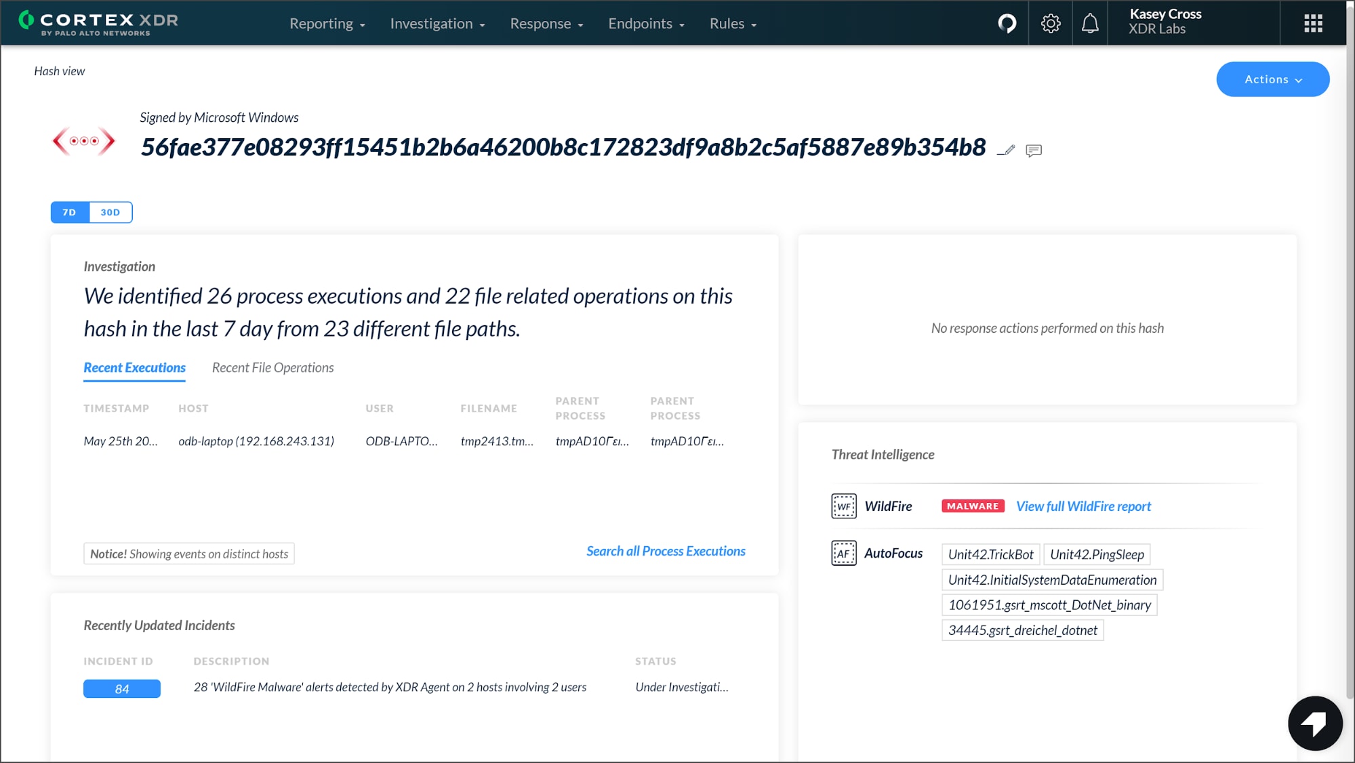
Task: Open the Response dropdown menu
Action: [546, 24]
